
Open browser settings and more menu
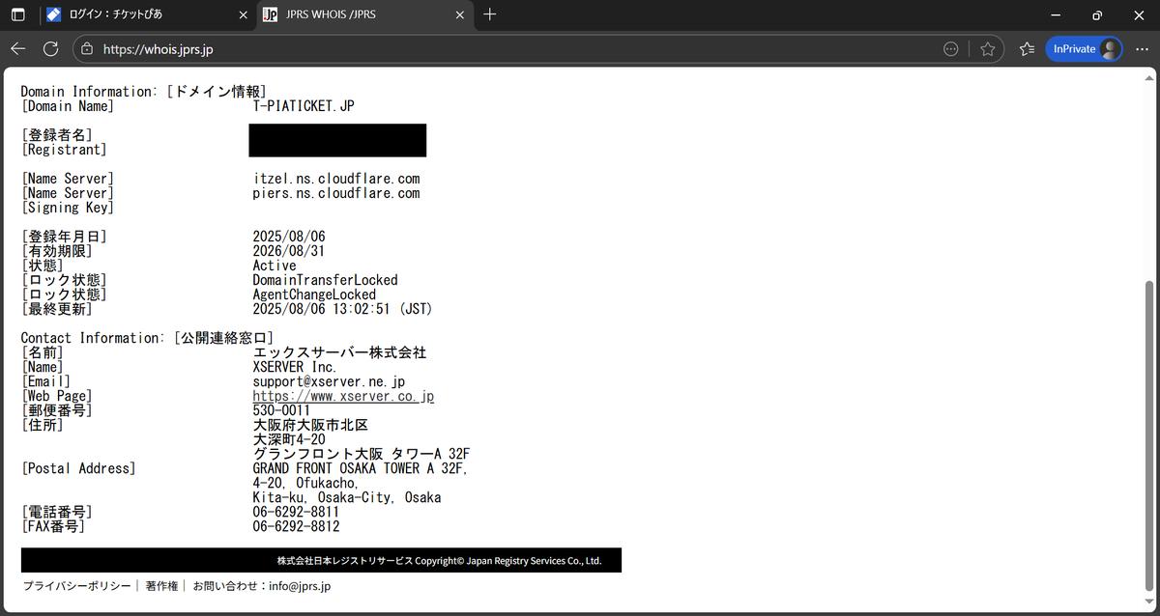1141,48
